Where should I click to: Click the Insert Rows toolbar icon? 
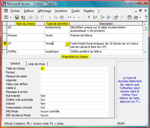click(x=102, y=17)
